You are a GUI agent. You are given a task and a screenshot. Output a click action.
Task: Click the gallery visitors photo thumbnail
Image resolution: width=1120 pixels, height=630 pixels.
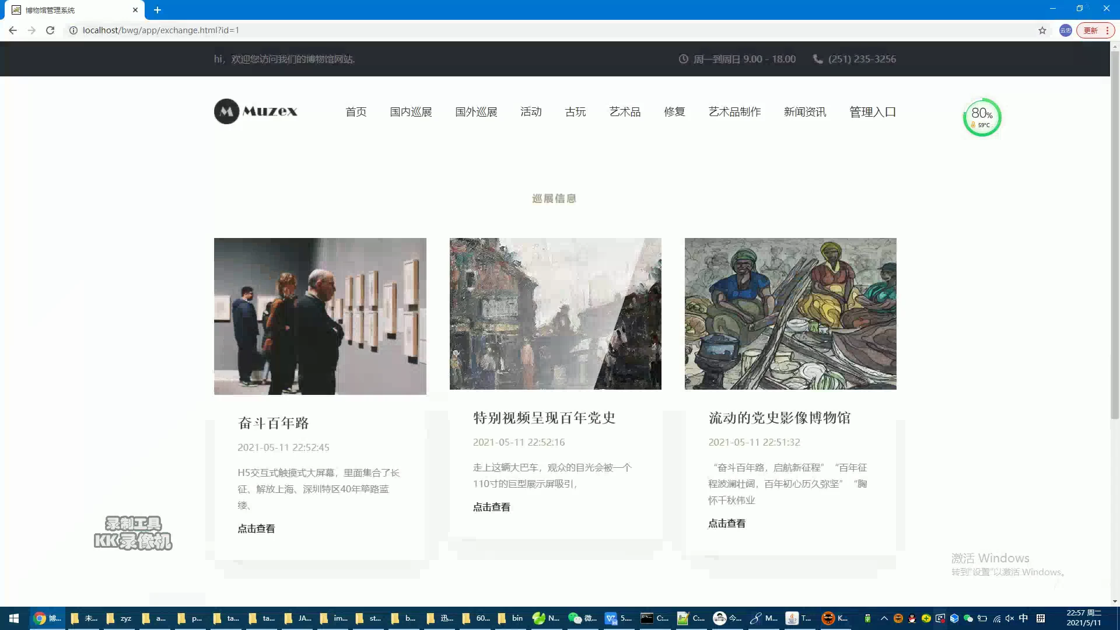(x=320, y=316)
